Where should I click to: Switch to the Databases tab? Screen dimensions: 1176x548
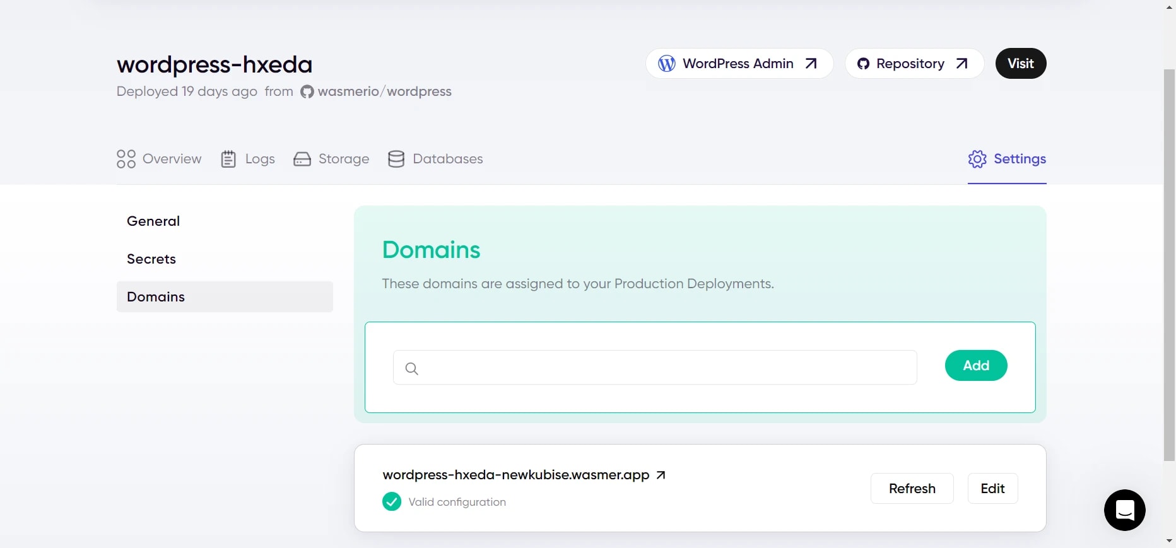point(435,159)
